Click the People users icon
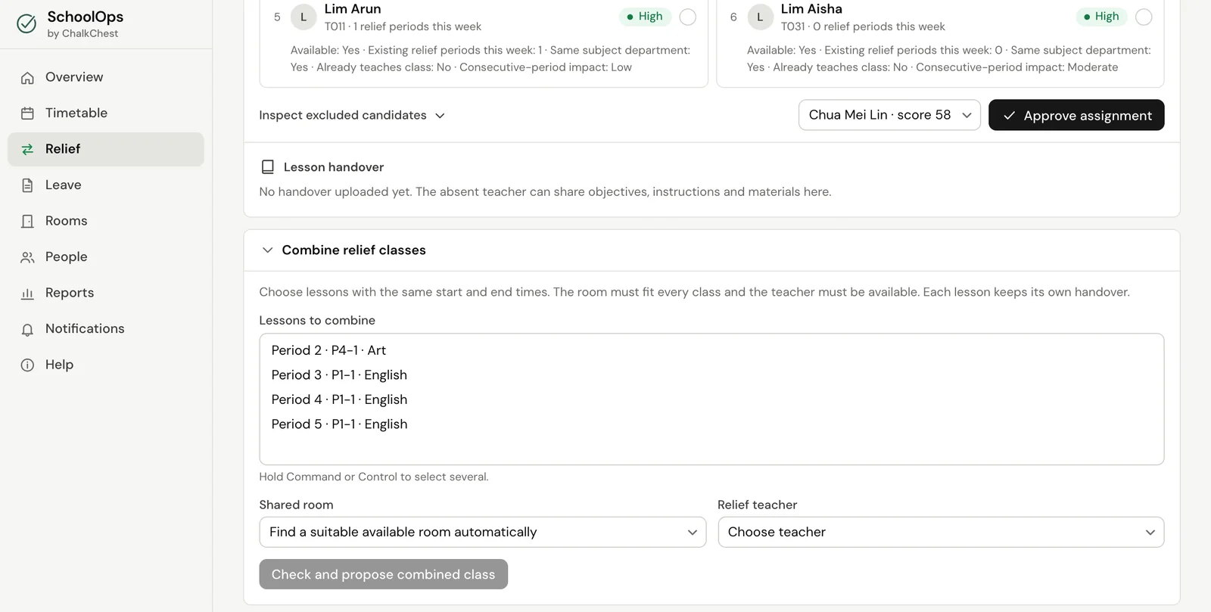 (27, 257)
